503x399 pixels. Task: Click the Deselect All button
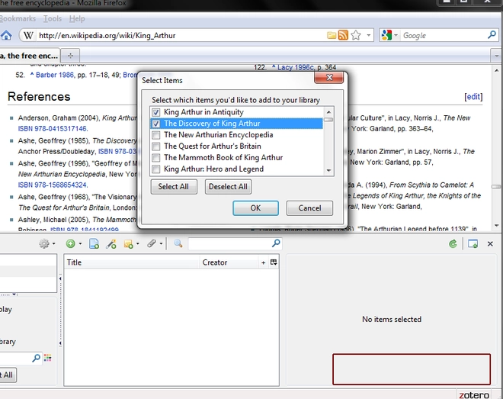[228, 187]
